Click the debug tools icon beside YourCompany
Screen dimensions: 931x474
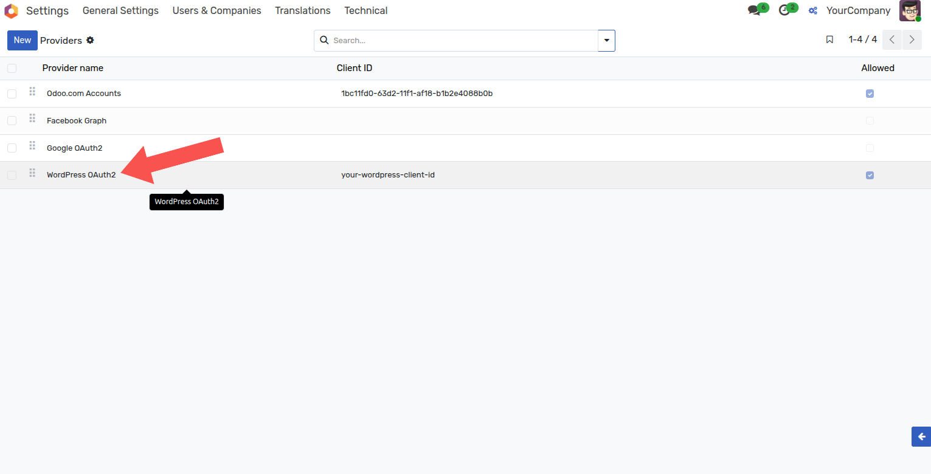[812, 10]
